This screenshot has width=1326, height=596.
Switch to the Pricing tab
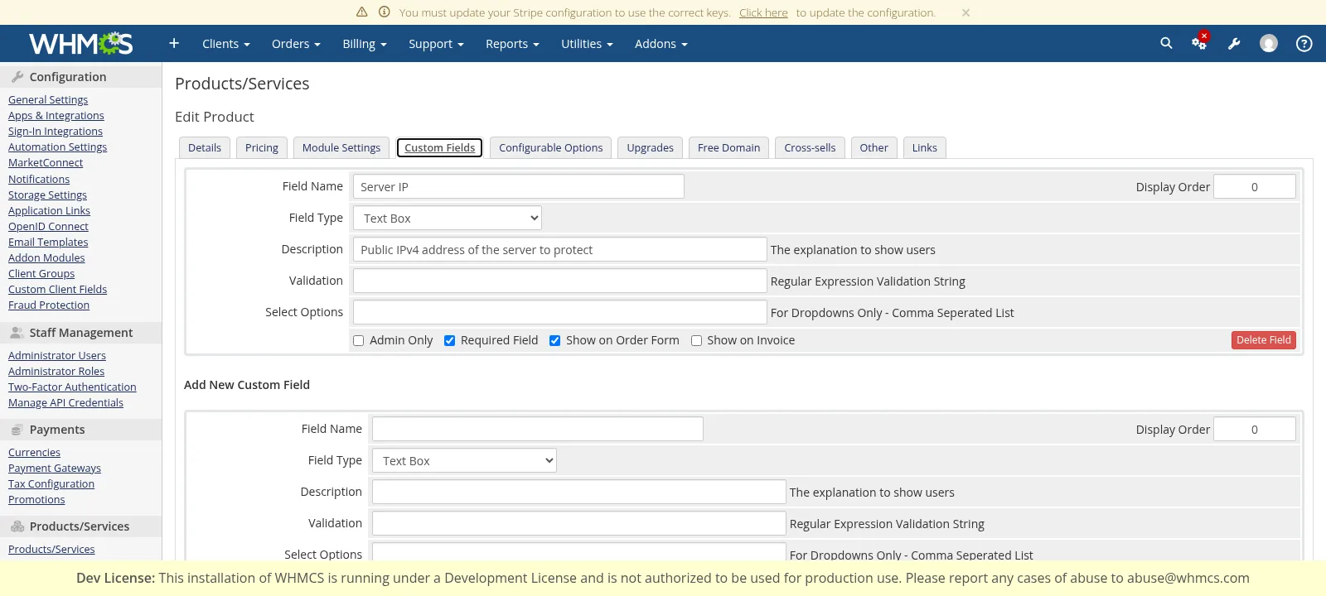coord(262,147)
